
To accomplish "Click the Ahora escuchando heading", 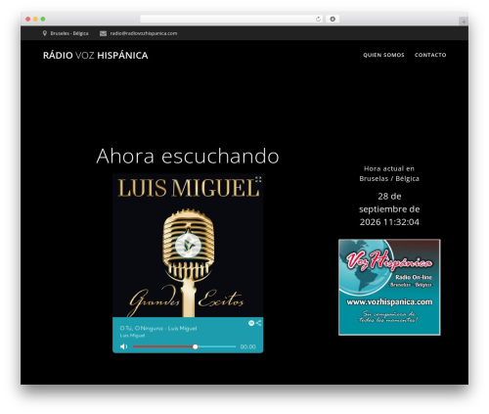I will tap(188, 156).
